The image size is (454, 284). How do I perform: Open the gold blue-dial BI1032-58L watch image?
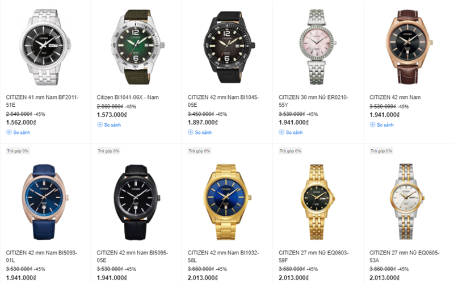[226, 202]
